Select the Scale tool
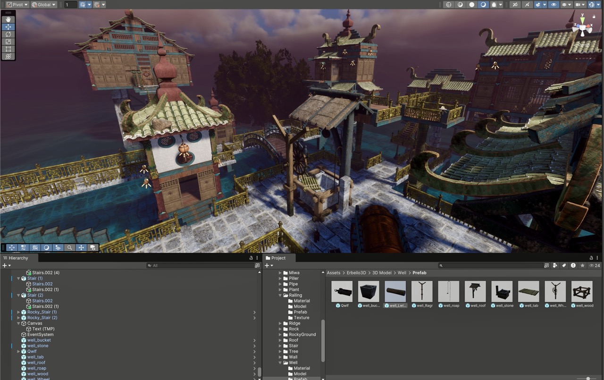 pos(8,42)
